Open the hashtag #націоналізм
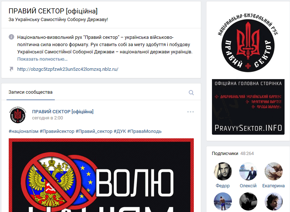 pyautogui.click(x=24, y=131)
